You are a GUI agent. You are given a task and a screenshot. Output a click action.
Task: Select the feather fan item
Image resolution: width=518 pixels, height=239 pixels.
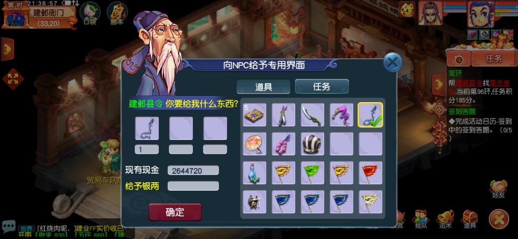(x=255, y=143)
